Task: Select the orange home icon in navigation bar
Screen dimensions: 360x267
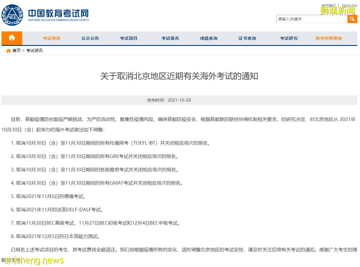Action: click(x=12, y=38)
